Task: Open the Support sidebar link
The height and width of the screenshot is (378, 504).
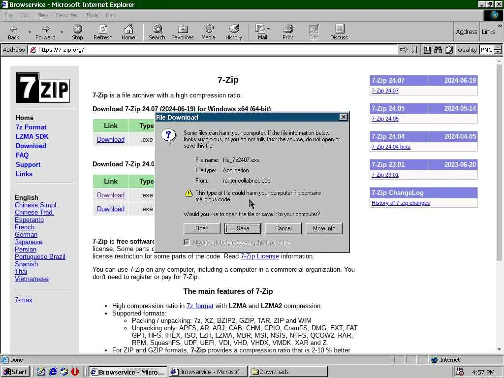Action: 28,164
